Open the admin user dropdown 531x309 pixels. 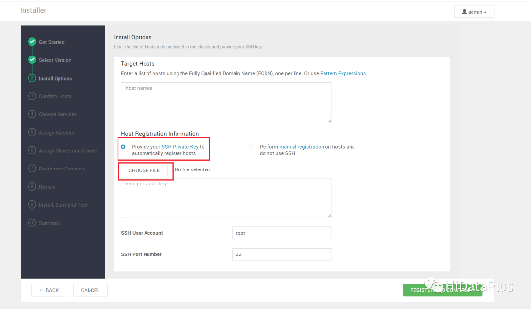[x=474, y=12]
